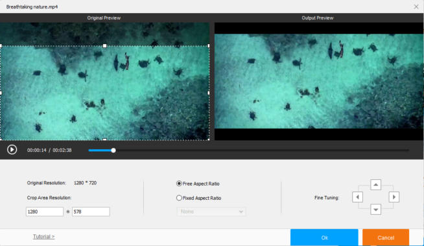Click the playback seek slider handle
Screen dimensions: 424x246
coord(113,150)
